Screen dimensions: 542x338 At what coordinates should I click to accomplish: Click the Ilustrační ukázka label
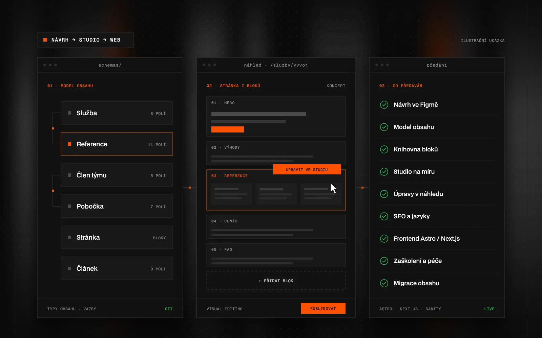(483, 41)
